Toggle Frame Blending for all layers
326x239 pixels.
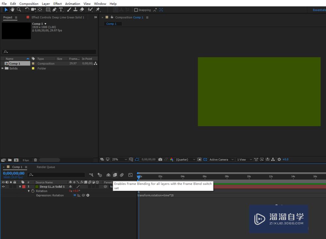coord(115,175)
